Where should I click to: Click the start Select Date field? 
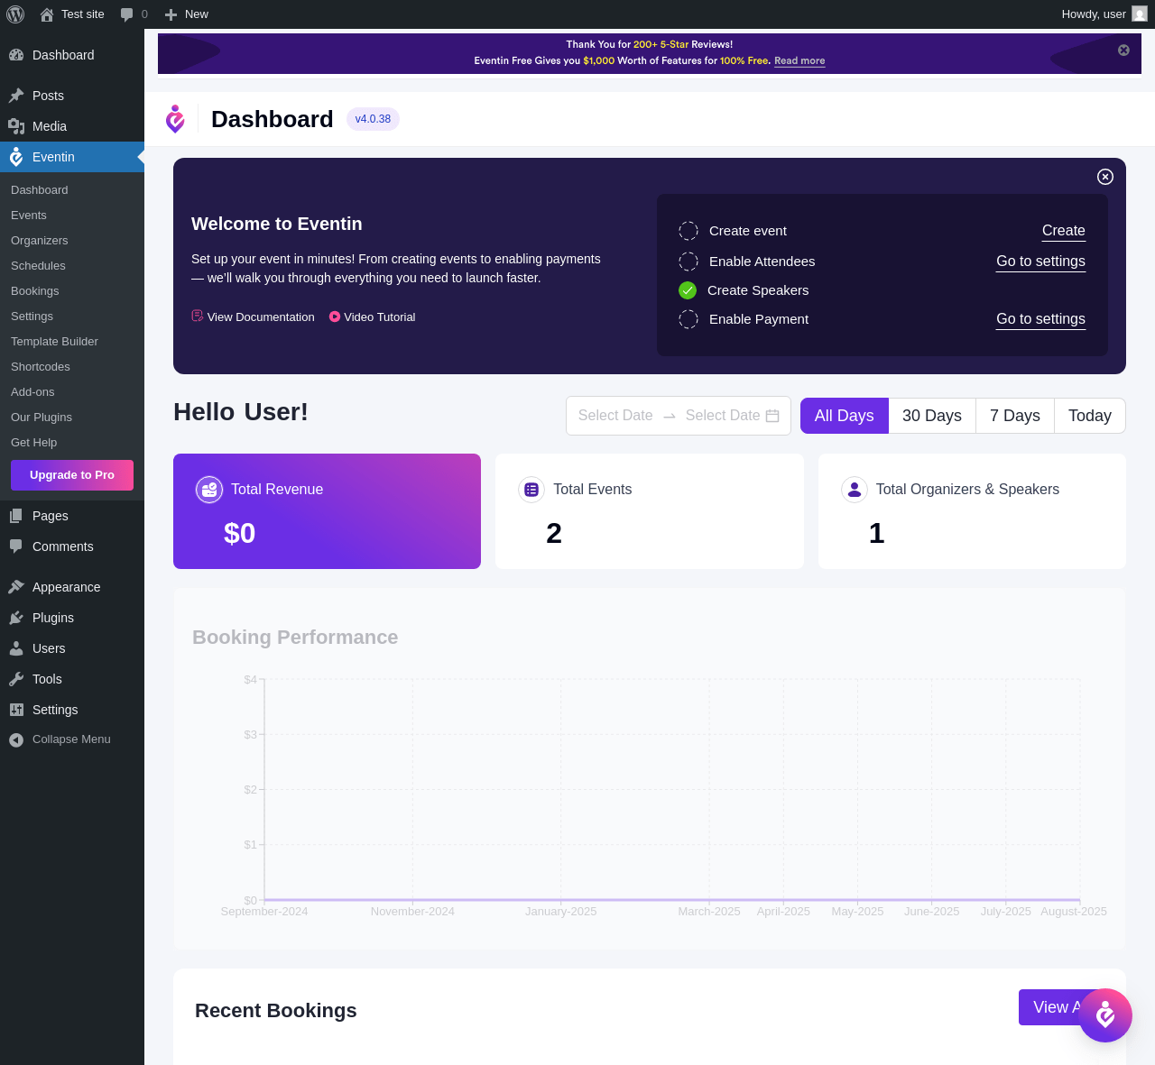[615, 416]
